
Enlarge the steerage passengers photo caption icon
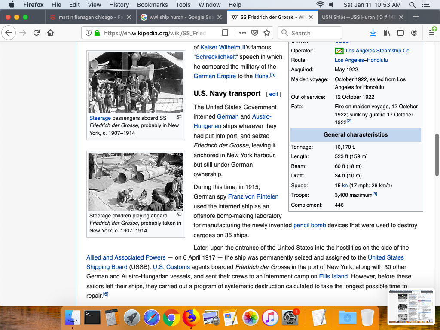[x=179, y=117]
